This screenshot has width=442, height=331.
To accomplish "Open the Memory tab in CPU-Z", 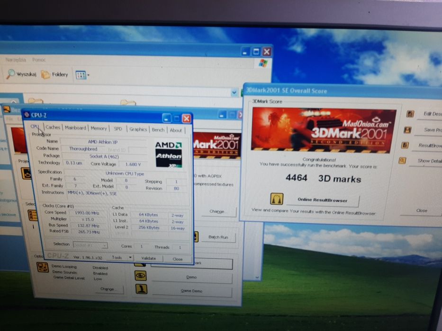I will click(x=99, y=128).
